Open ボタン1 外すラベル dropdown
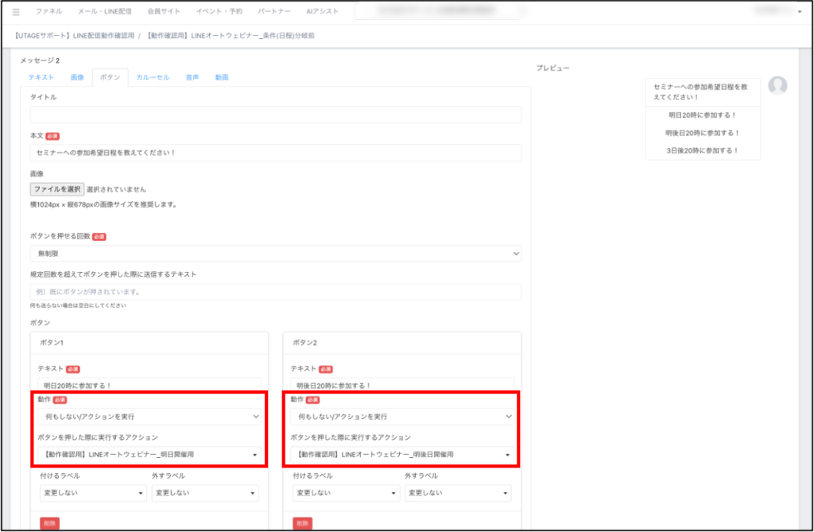814x532 pixels. click(205, 493)
